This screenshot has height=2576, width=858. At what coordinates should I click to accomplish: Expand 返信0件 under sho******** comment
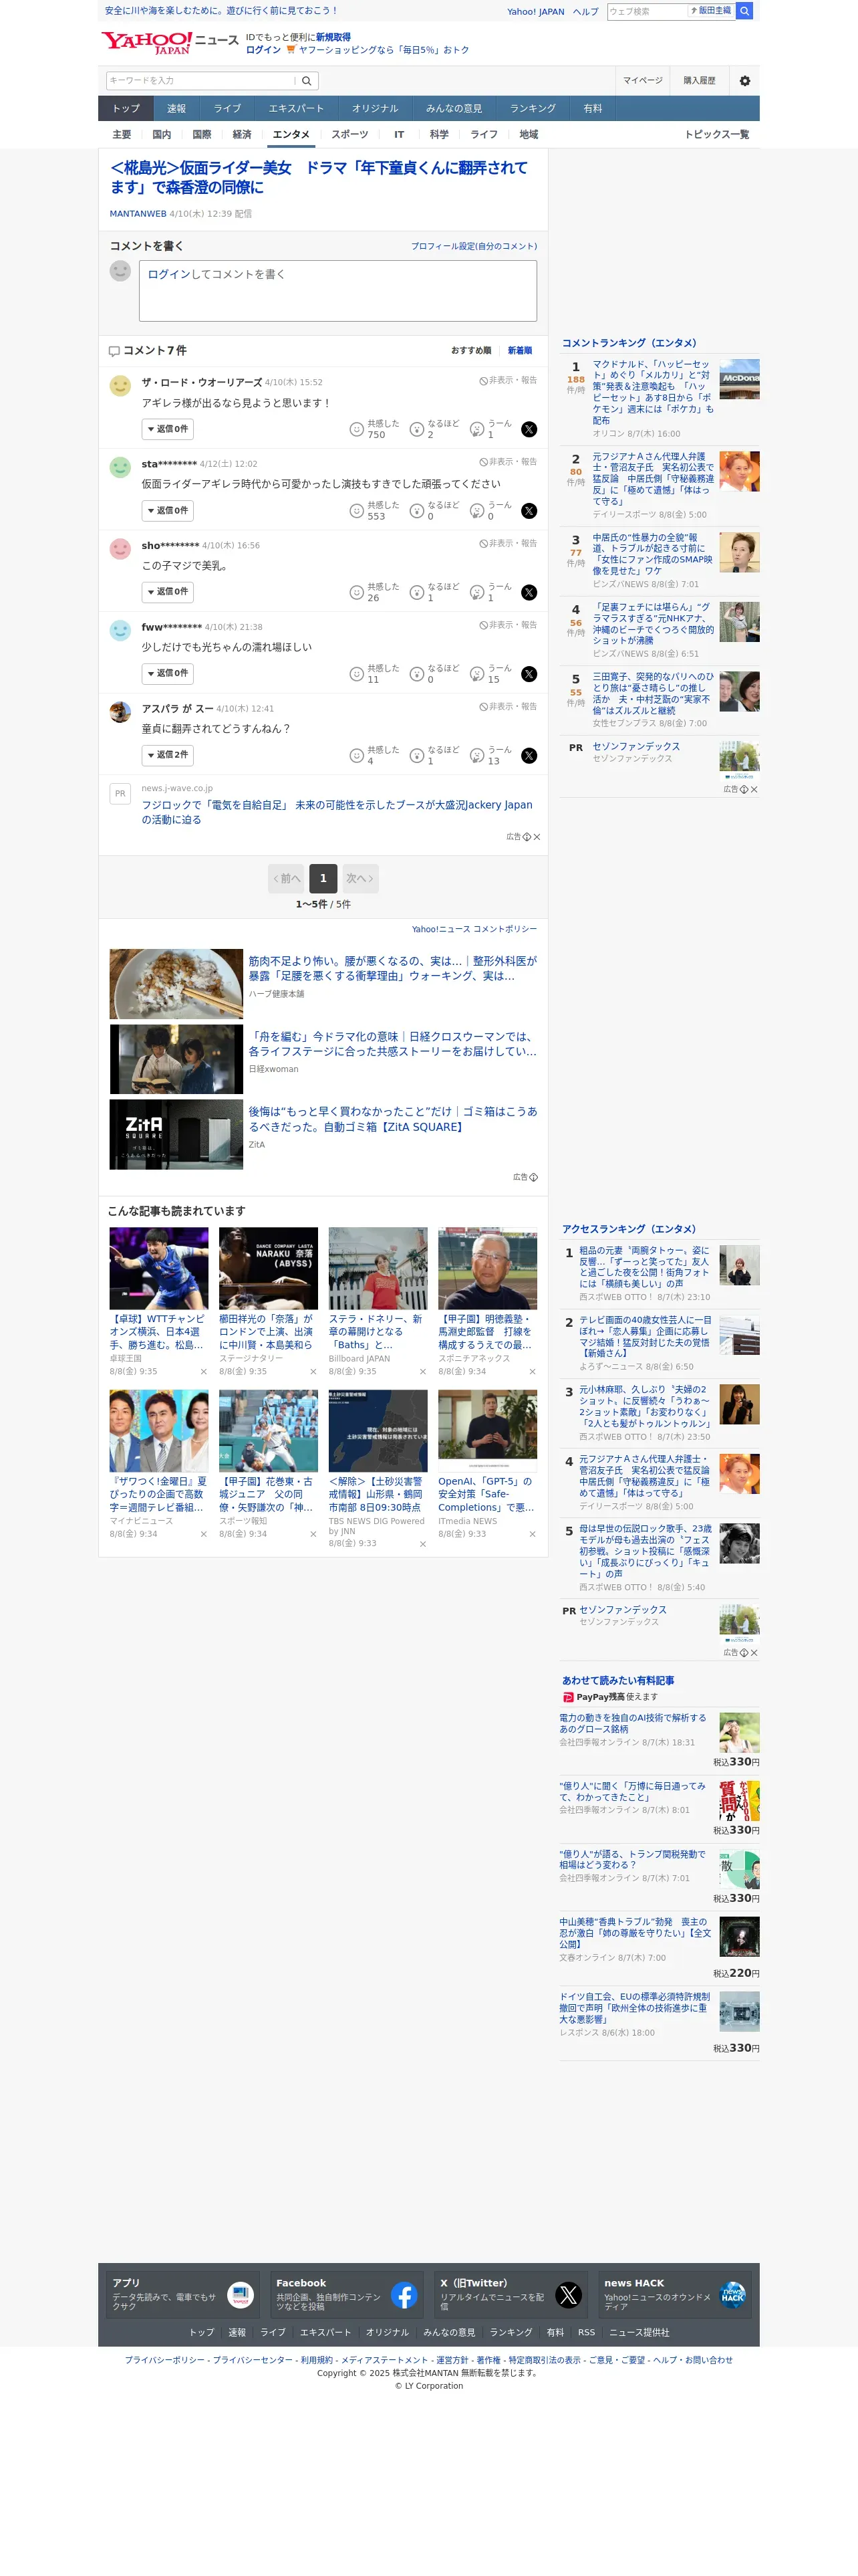[167, 592]
